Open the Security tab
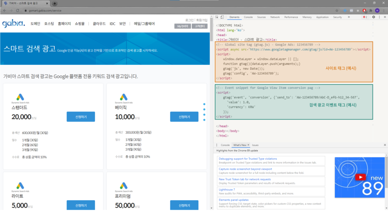This screenshot has height=218, width=388. click(337, 17)
